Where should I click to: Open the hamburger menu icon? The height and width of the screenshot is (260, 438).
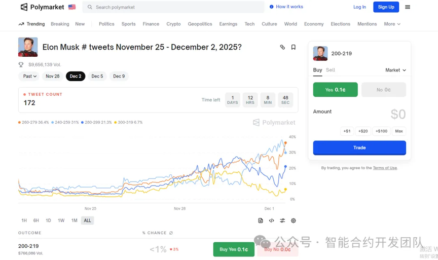coord(408,7)
